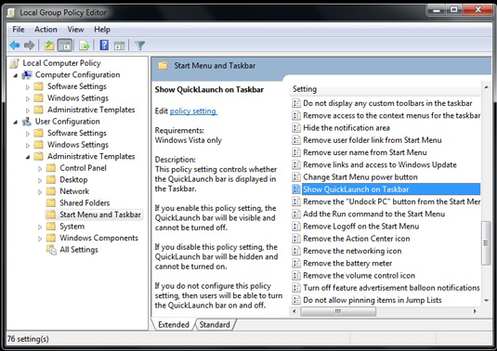Select Remove the volume control icon setting
The width and height of the screenshot is (497, 351).
(x=359, y=276)
